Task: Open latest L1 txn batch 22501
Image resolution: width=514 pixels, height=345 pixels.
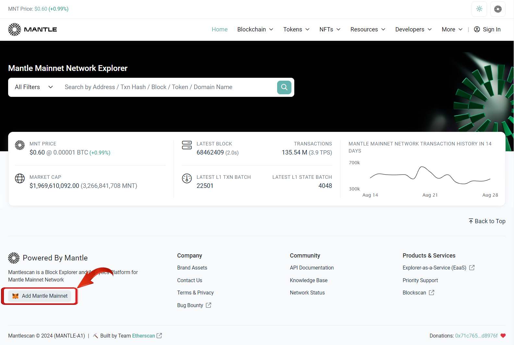Action: [205, 186]
